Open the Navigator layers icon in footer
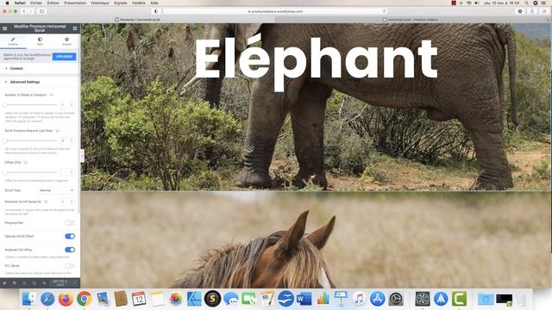Image resolution: width=552 pixels, height=310 pixels. (x=15, y=283)
